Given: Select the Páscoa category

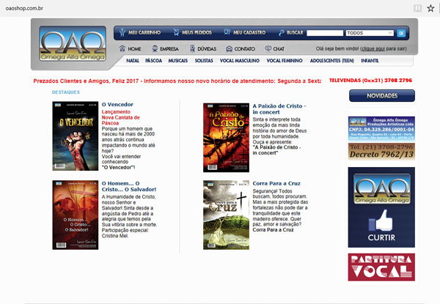Looking at the screenshot, I should pos(153,61).
